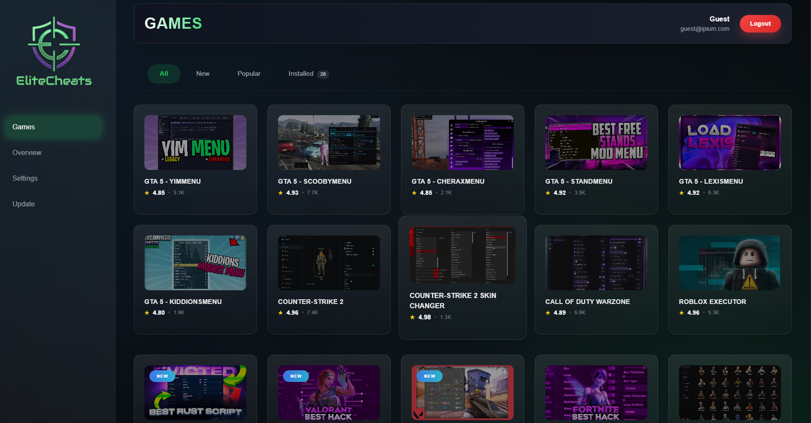Select Update in the sidebar

point(24,204)
